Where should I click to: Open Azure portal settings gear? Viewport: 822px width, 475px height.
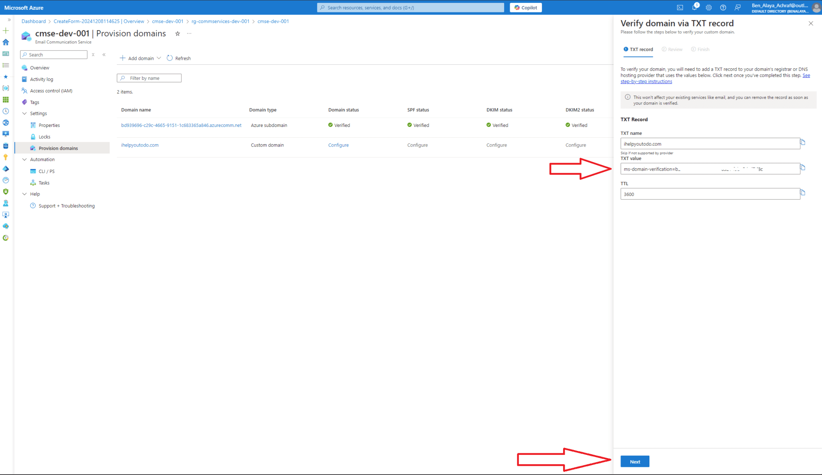(x=709, y=7)
